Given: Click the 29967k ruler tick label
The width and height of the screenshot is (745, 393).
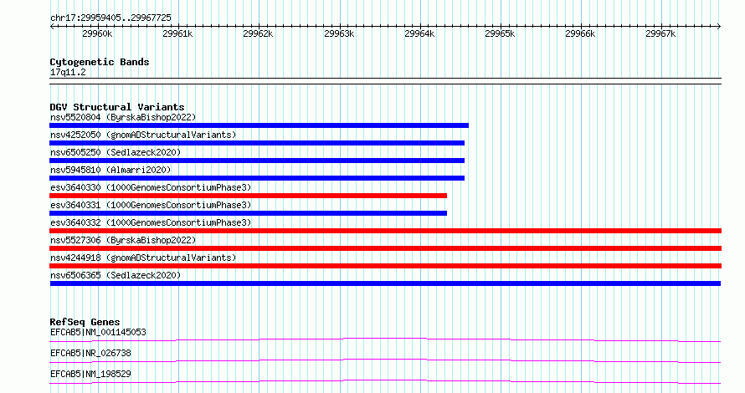Looking at the screenshot, I should click(660, 33).
